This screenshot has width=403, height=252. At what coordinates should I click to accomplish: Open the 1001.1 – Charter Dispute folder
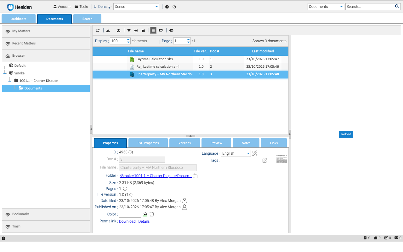[x=38, y=81]
